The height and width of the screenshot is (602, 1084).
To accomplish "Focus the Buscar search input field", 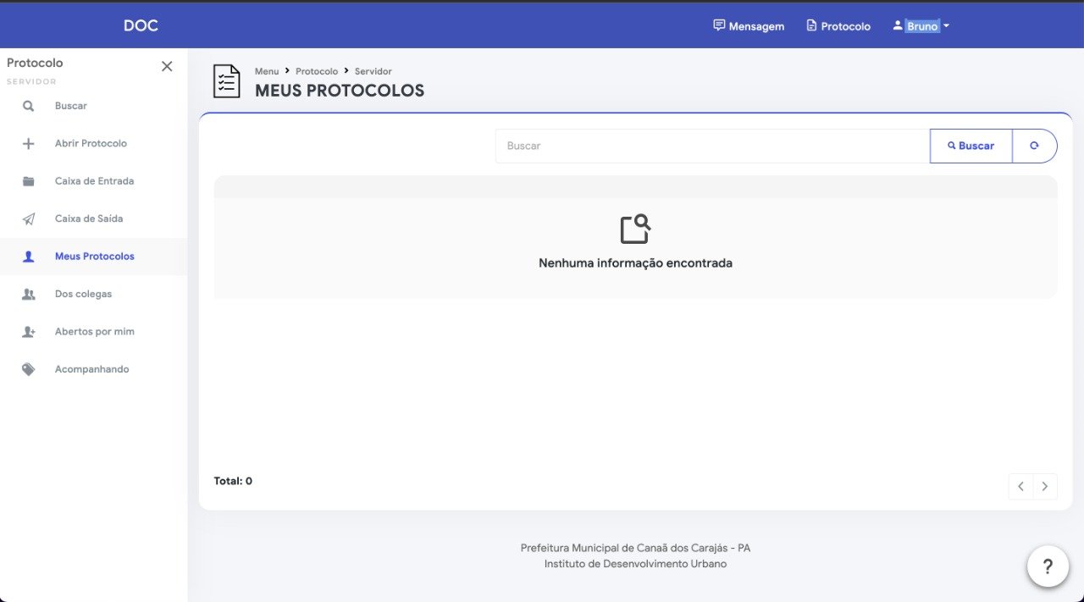I will click(x=711, y=146).
